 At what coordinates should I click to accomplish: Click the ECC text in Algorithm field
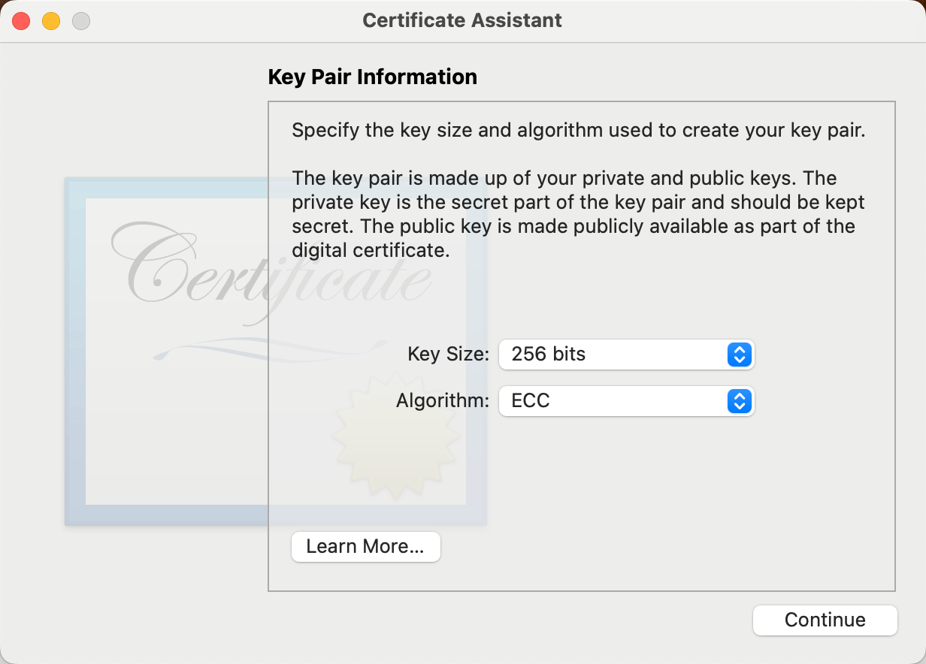[x=531, y=401]
